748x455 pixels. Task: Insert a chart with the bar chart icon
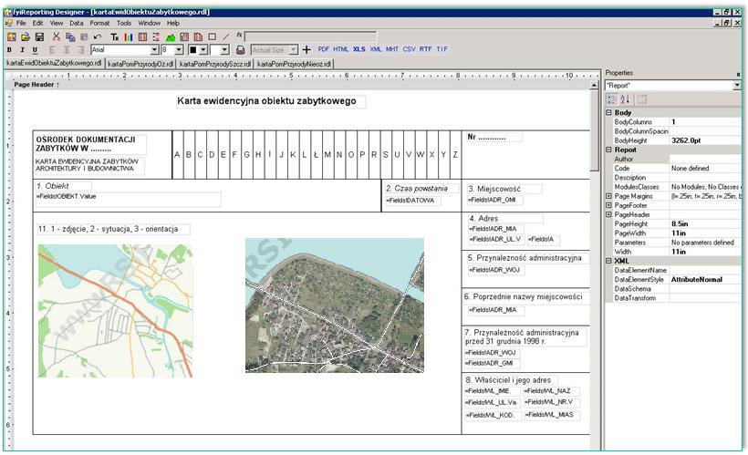[x=129, y=36]
